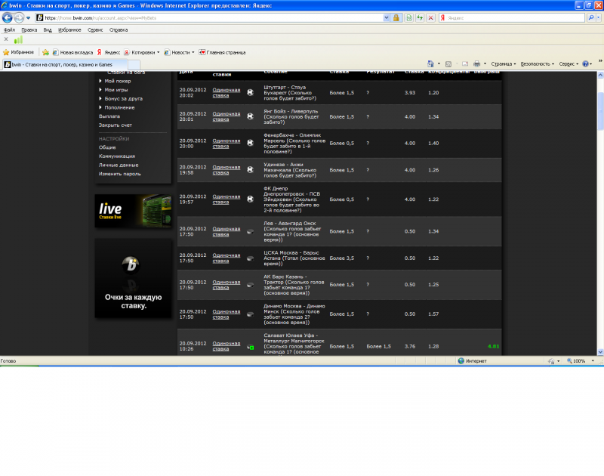
Task: Open the 100% zoom level control in status bar
Action: [x=580, y=360]
